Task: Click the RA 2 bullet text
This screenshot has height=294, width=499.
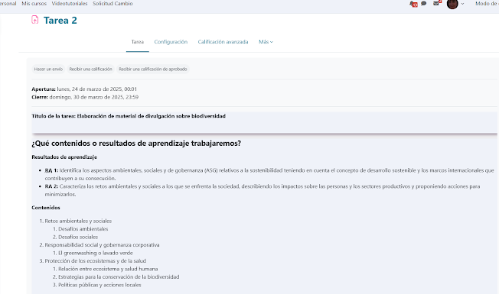Action: pyautogui.click(x=263, y=190)
